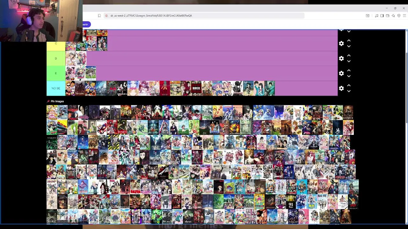The image size is (408, 229).
Task: Open the browser wallet icon
Action: [x=388, y=16]
